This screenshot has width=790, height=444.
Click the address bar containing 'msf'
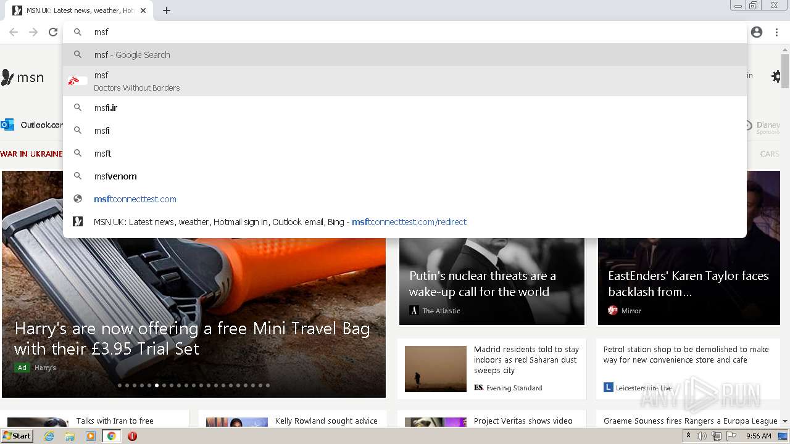click(x=405, y=32)
